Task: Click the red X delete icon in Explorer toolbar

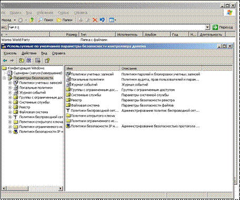Action: click(95, 20)
